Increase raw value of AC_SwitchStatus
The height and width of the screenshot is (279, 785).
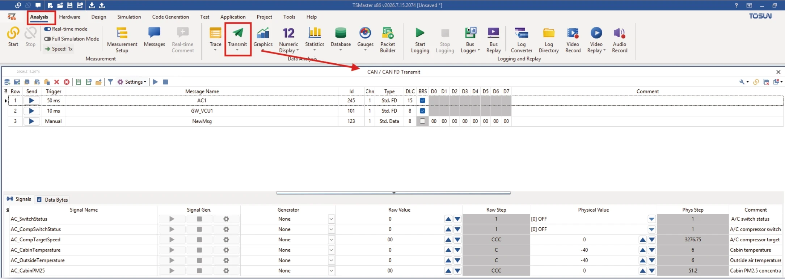(448, 219)
